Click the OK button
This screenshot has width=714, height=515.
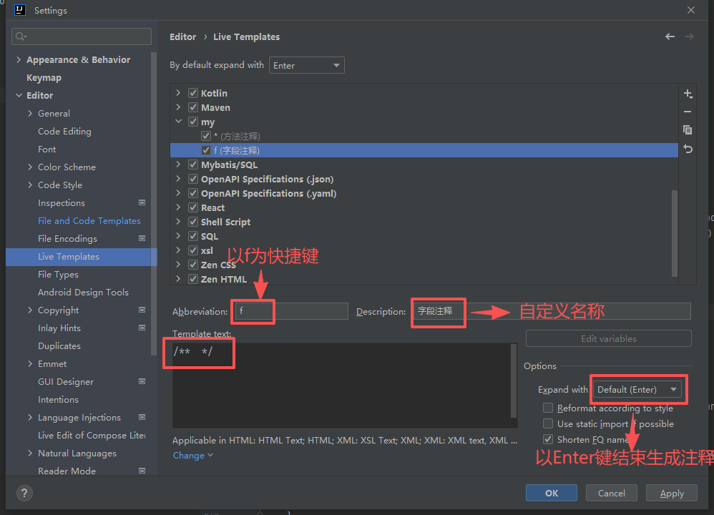552,493
